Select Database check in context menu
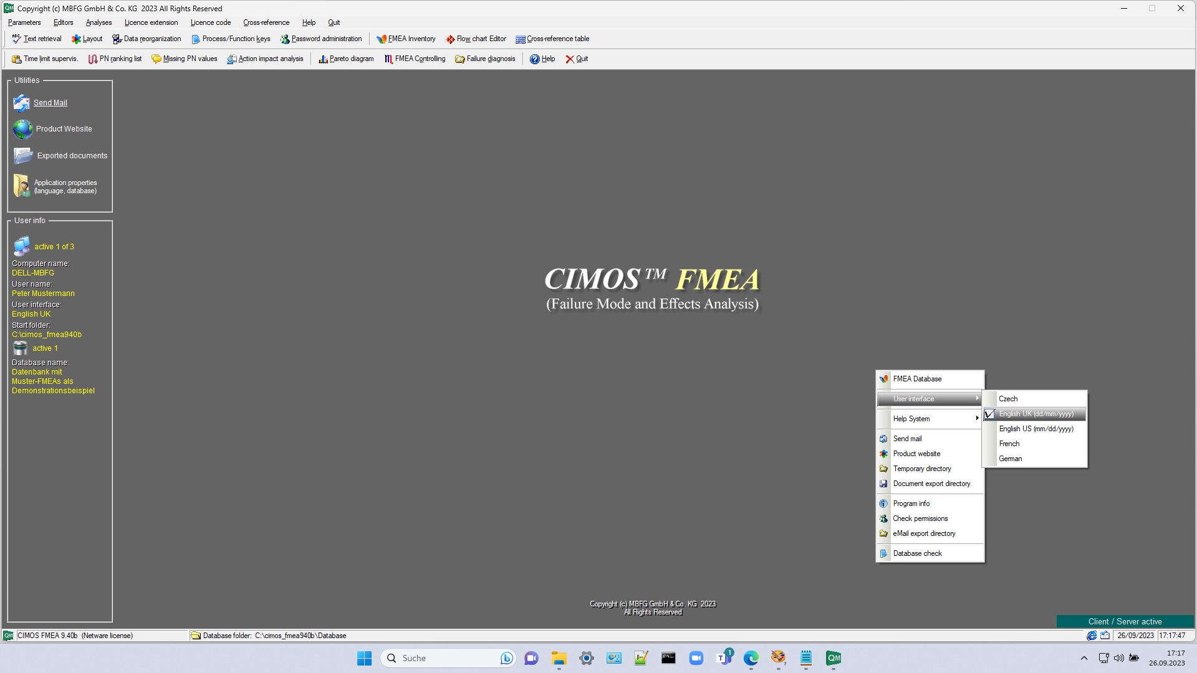 [x=917, y=553]
